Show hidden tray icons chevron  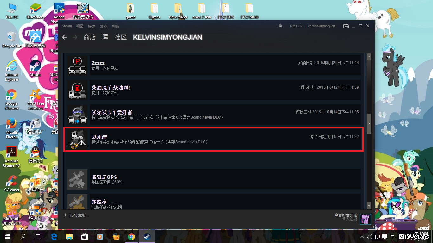pos(362,237)
